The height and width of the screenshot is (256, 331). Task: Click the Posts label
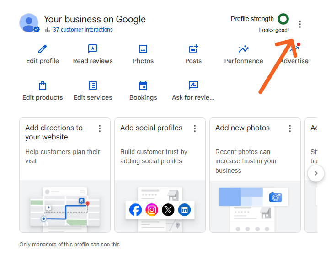pyautogui.click(x=193, y=61)
